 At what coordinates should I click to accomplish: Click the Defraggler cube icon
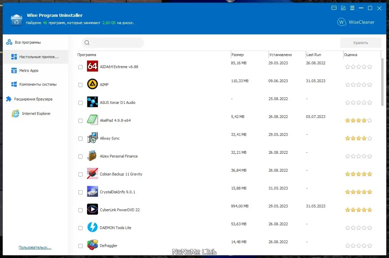click(92, 245)
